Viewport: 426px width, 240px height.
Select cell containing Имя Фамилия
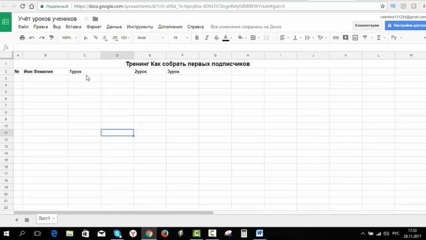(x=45, y=71)
